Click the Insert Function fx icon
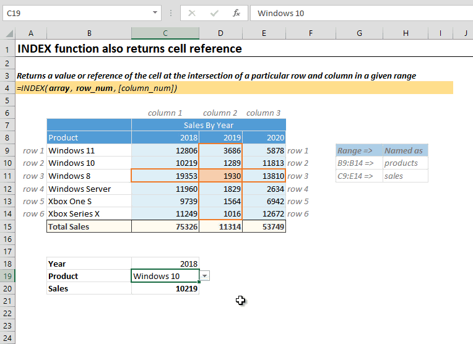The image size is (473, 344). tap(236, 13)
